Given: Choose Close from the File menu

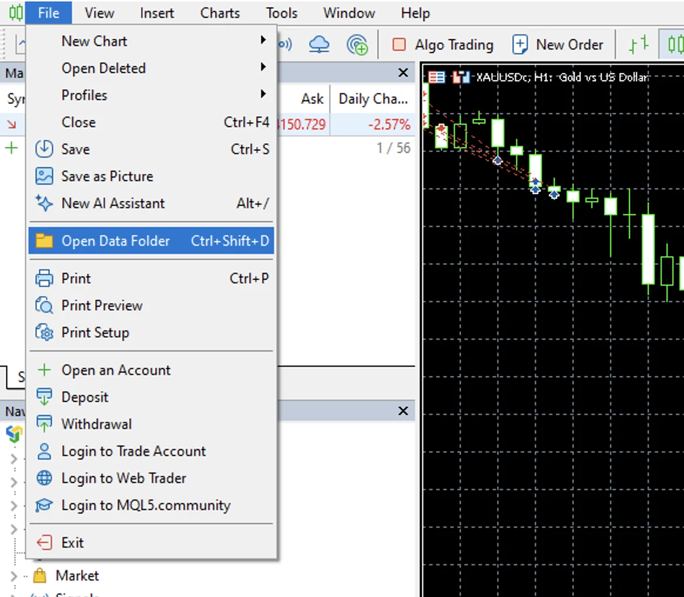Looking at the screenshot, I should pyautogui.click(x=151, y=122).
